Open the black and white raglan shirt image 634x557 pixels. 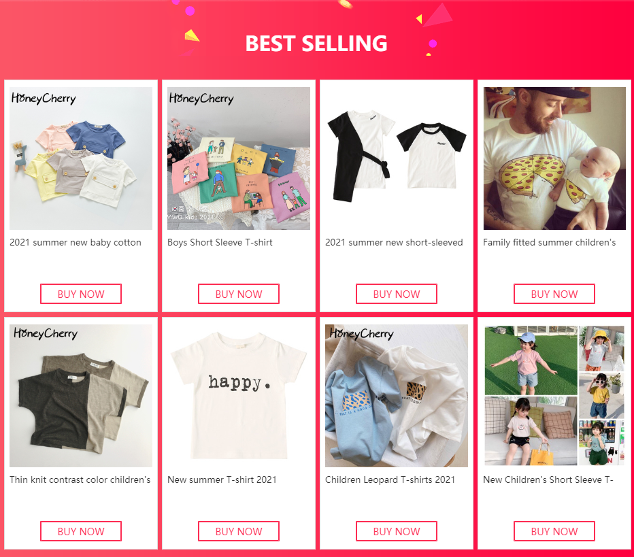[396, 158]
